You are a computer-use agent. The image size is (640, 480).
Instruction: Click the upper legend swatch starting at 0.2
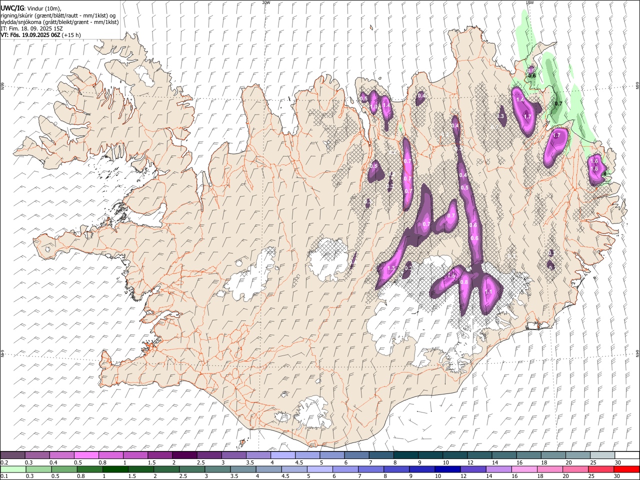click(12, 455)
